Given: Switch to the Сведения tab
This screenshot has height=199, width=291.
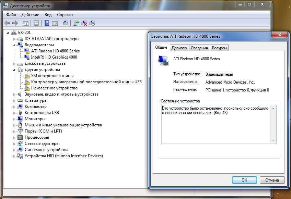Looking at the screenshot, I should click(x=199, y=48).
